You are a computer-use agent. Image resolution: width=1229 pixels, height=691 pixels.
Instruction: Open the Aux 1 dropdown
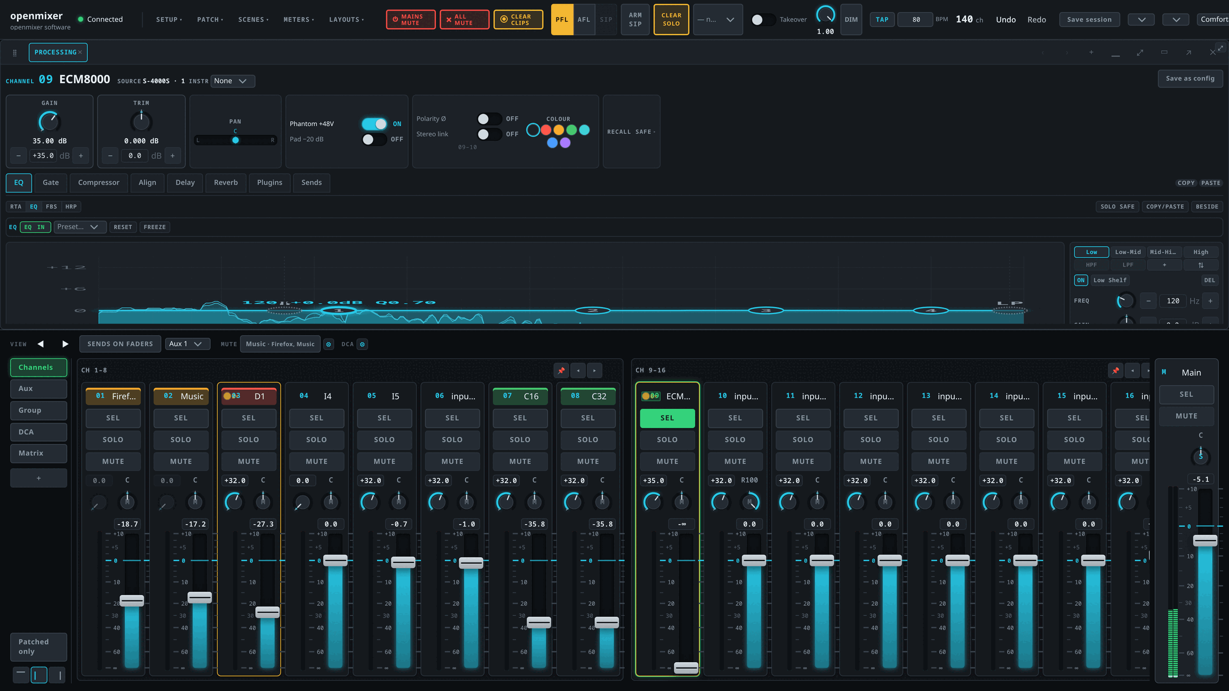pos(187,344)
